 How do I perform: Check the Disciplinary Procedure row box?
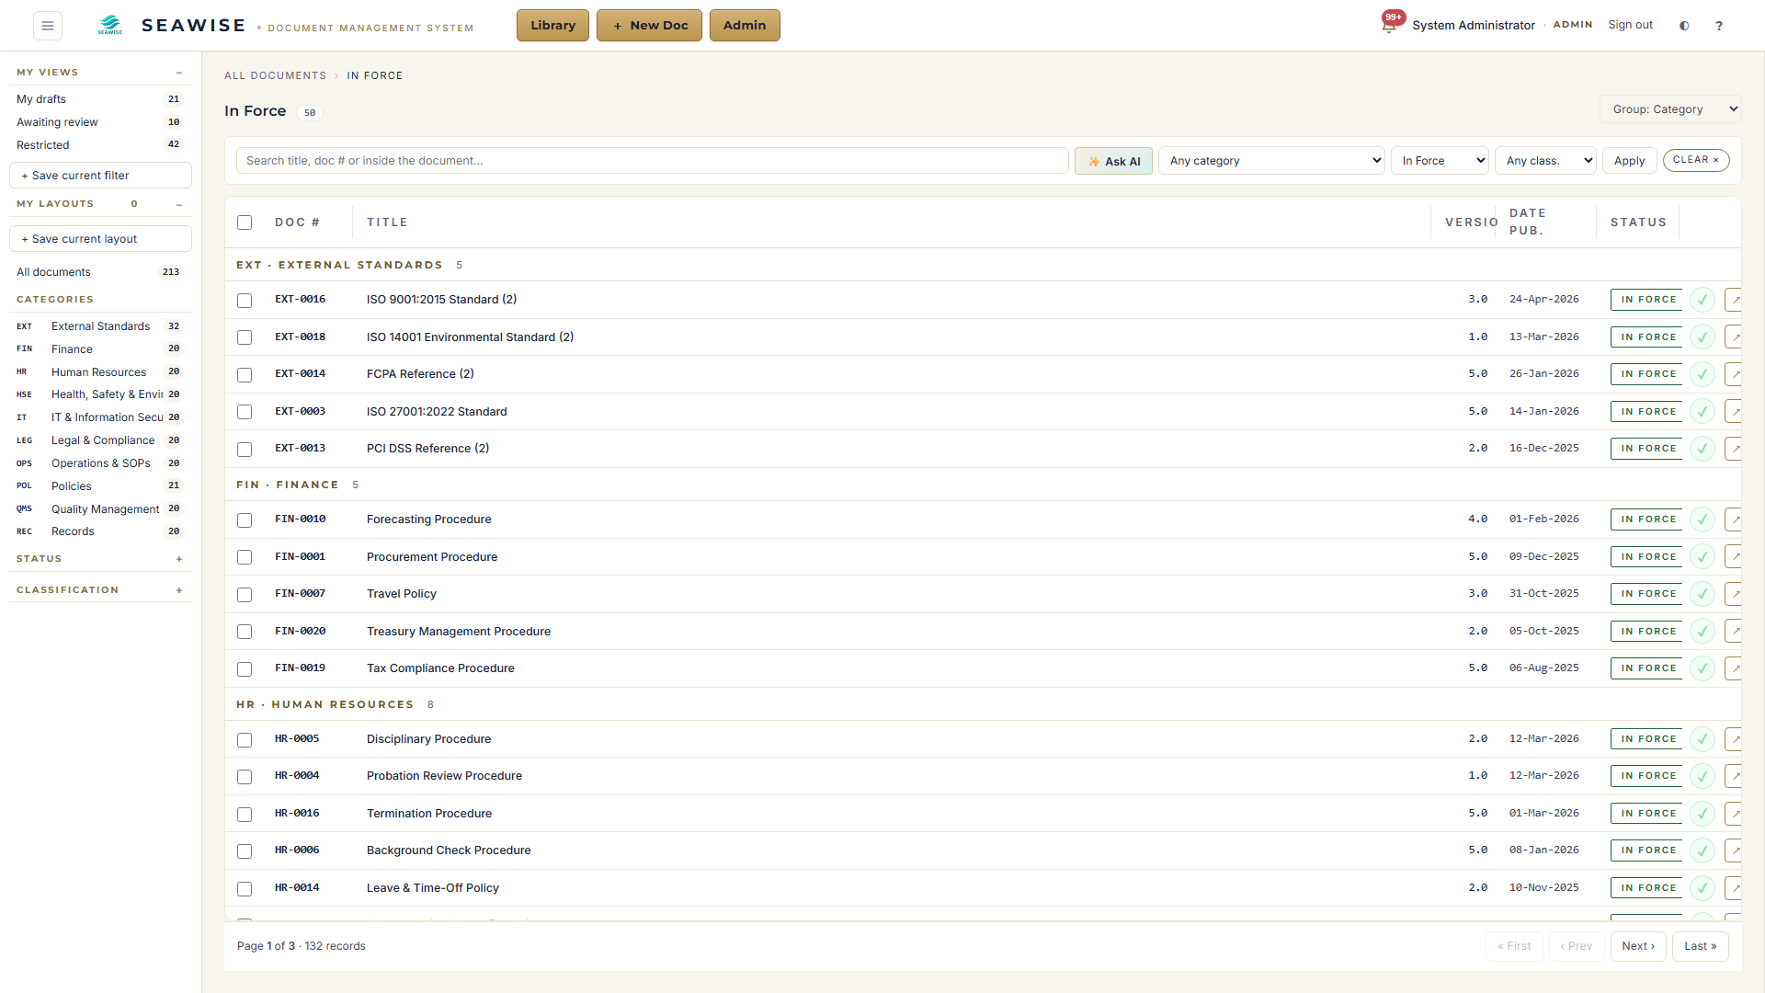pos(245,740)
